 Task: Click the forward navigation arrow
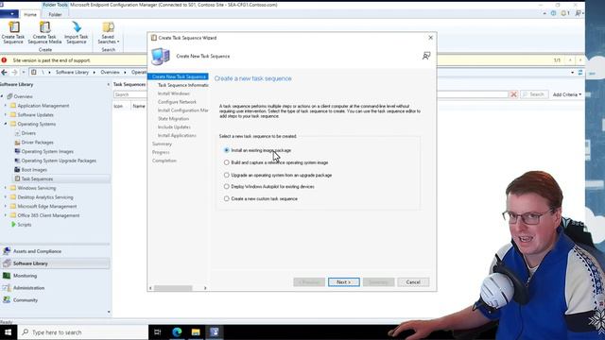click(14, 72)
